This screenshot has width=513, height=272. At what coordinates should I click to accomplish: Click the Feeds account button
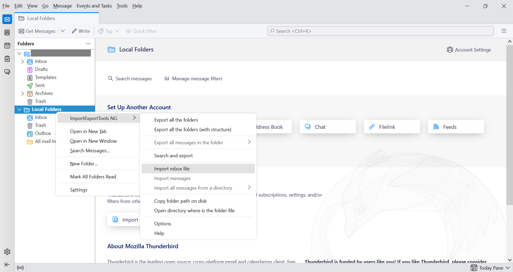[456, 127]
